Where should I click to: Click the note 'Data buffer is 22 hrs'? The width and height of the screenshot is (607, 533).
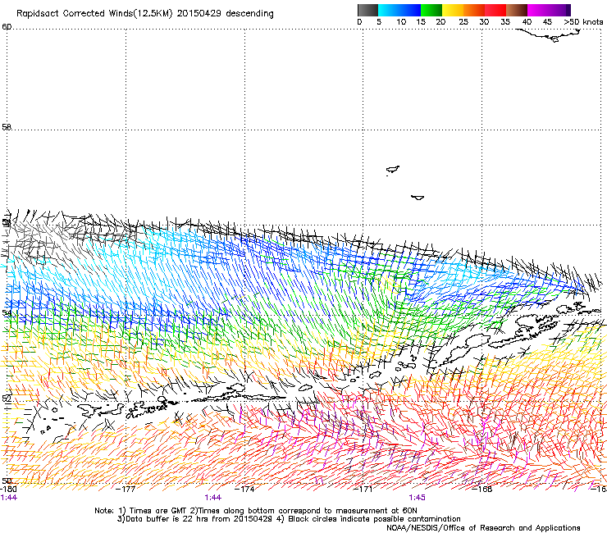click(167, 519)
